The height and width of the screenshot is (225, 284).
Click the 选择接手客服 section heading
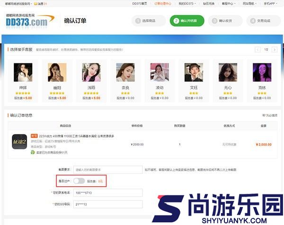point(21,49)
